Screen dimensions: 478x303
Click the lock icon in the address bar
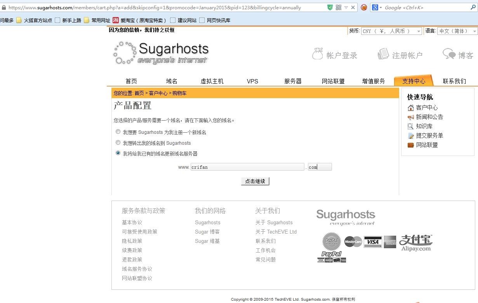point(3,7)
